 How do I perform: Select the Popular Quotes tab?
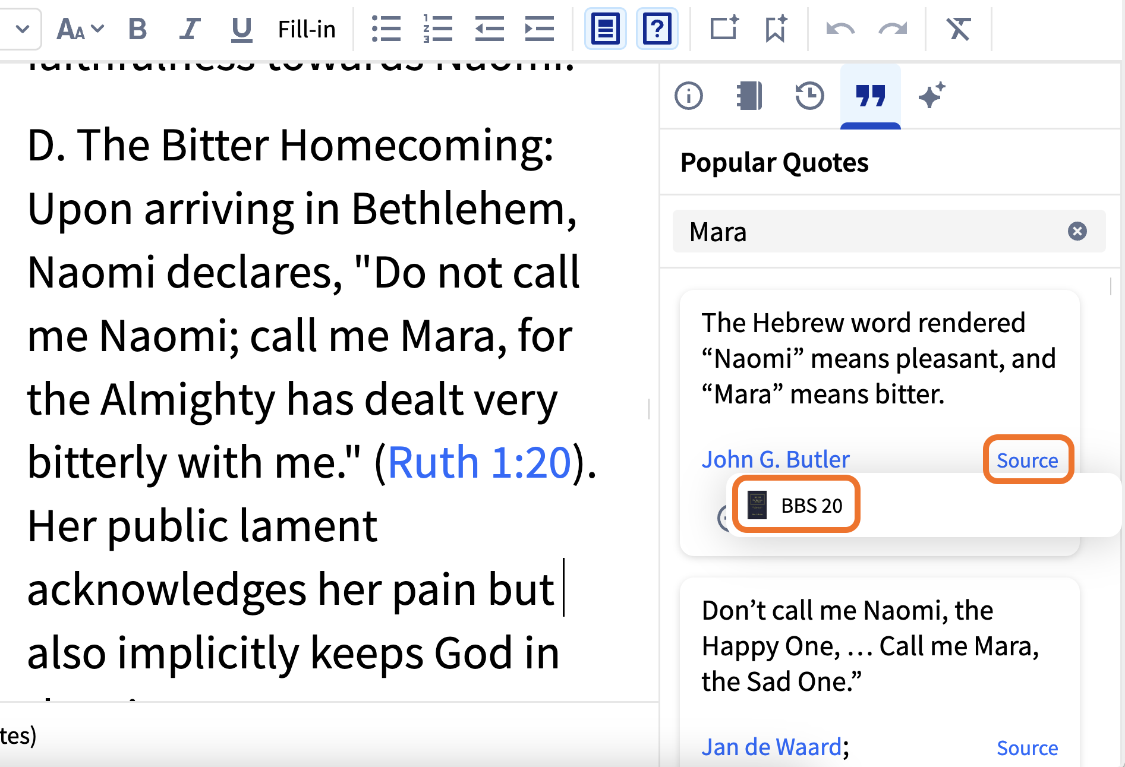(x=870, y=96)
